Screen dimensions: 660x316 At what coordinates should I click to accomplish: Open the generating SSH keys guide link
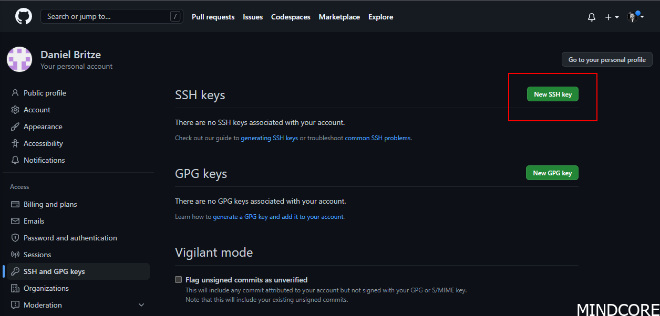pyautogui.click(x=269, y=138)
